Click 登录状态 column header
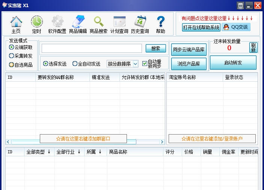Image resolution: width=264 pixels, height=190 pixels. [240, 77]
